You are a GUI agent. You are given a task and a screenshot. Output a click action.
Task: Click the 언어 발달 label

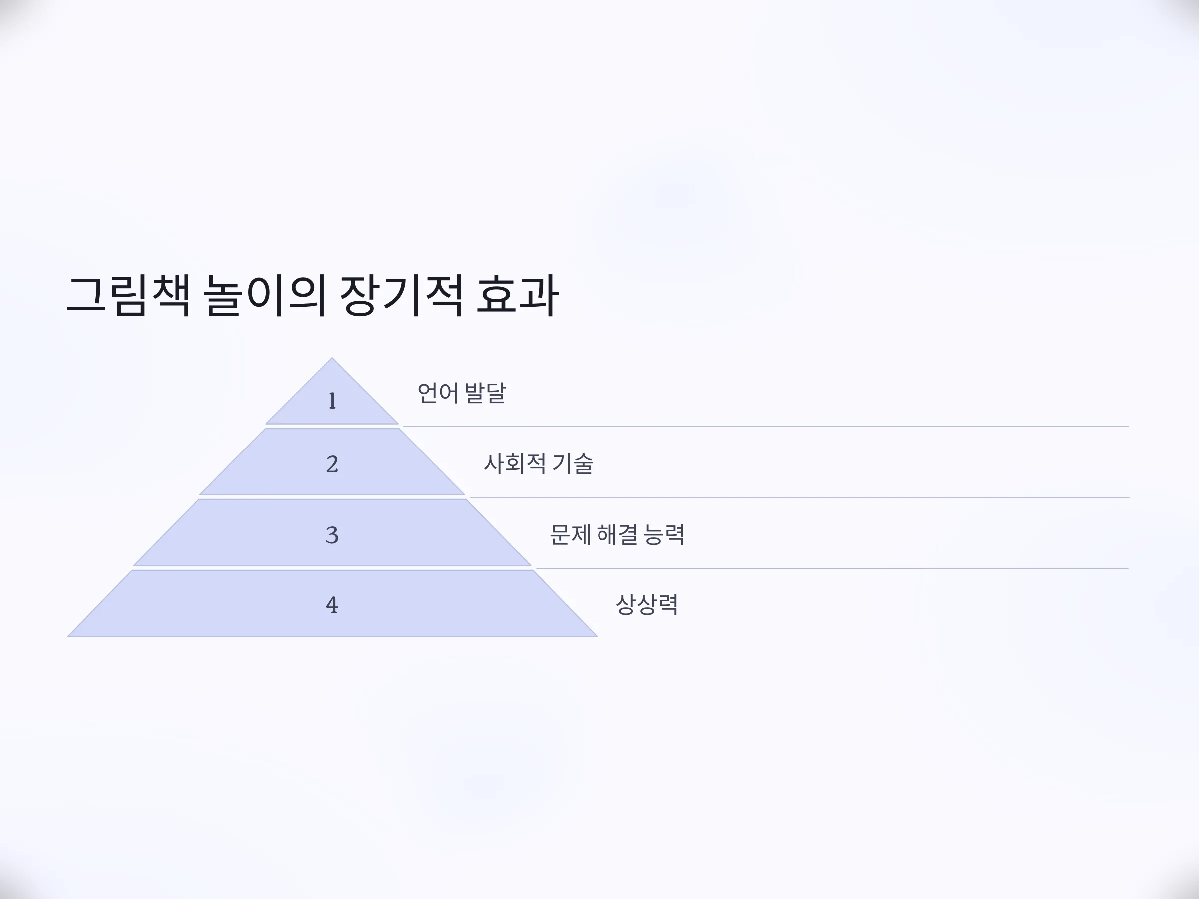[461, 393]
